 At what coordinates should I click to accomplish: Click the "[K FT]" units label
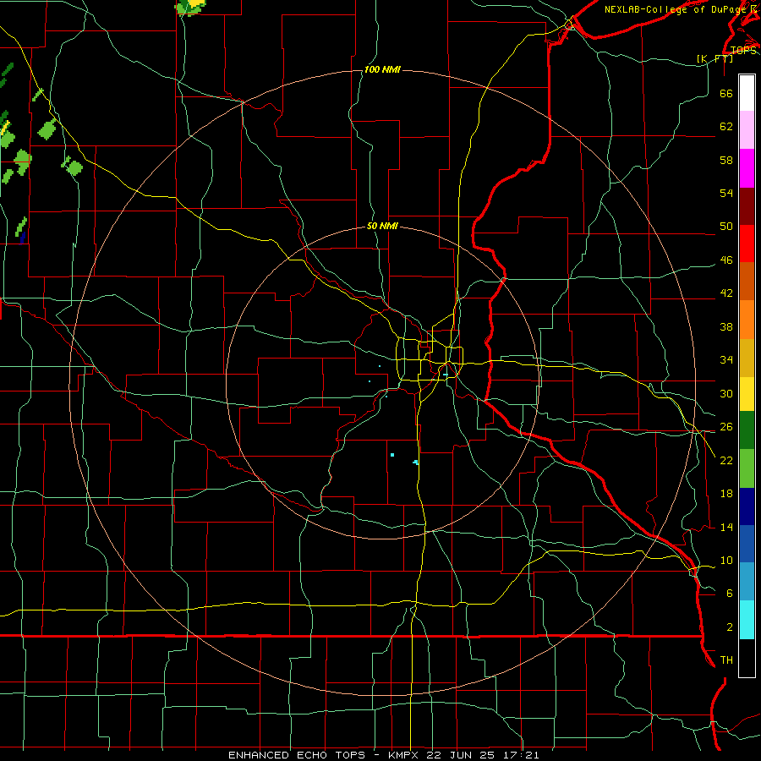715,58
